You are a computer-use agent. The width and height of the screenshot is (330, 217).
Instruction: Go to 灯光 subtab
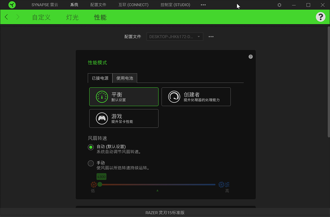click(72, 17)
